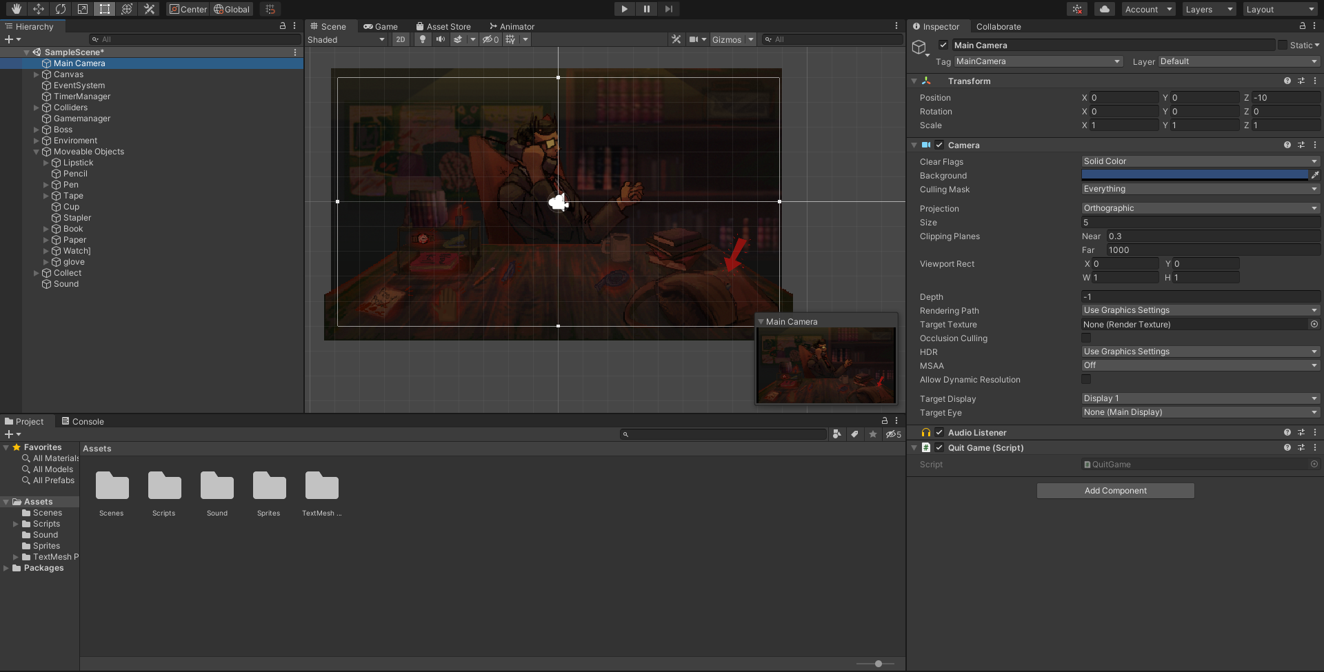Open Projection dropdown
The height and width of the screenshot is (672, 1324).
tap(1201, 208)
